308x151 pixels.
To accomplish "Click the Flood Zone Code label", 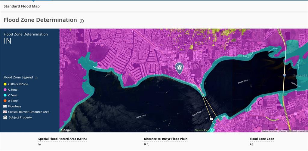I will tap(262, 139).
